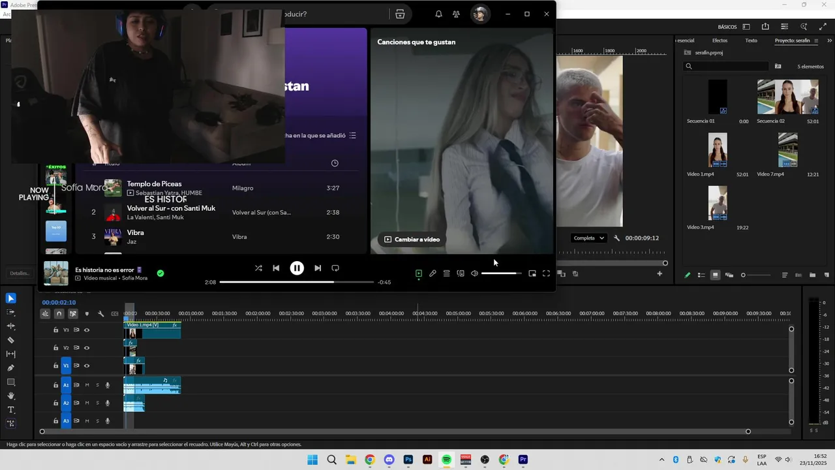Open Discord from the taskbar
The image size is (835, 470).
pyautogui.click(x=389, y=460)
